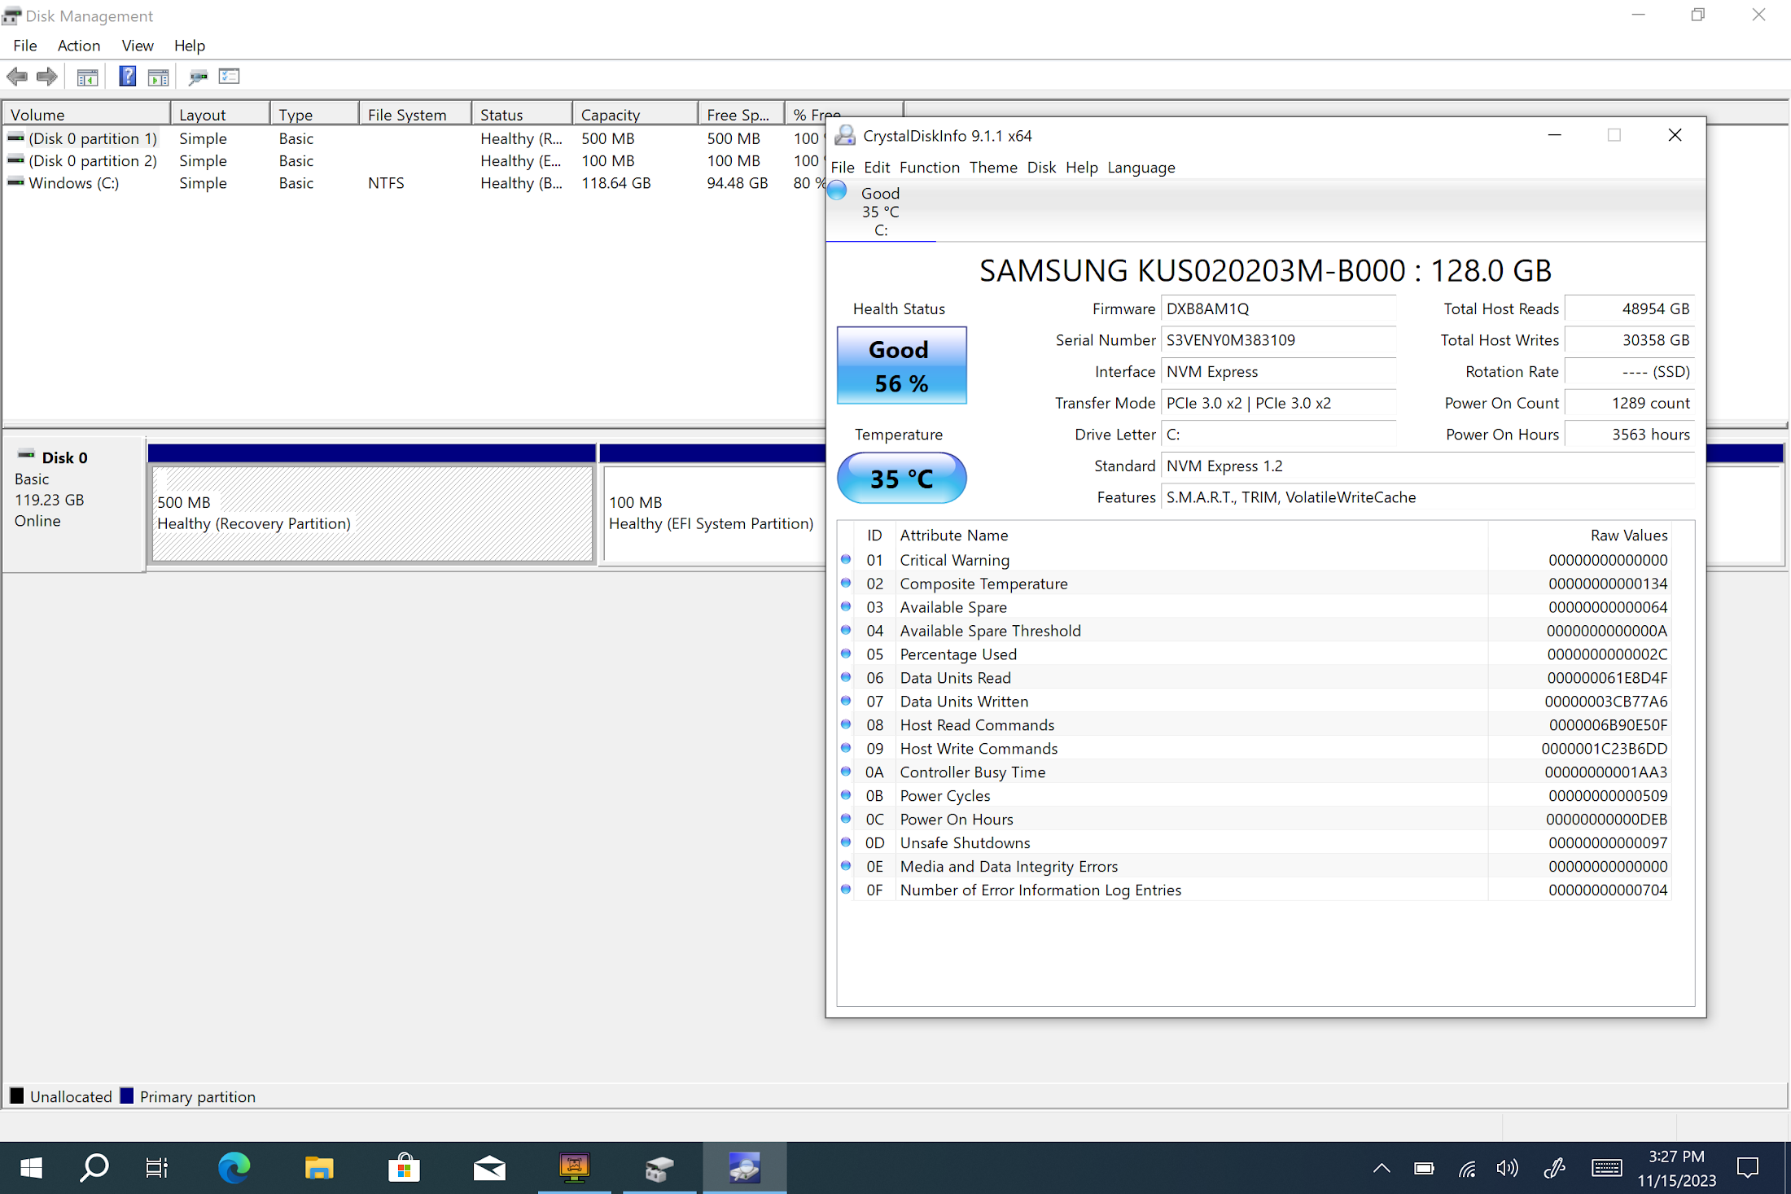Click the Show/Hide Console Tree toolbar icon

click(x=87, y=77)
